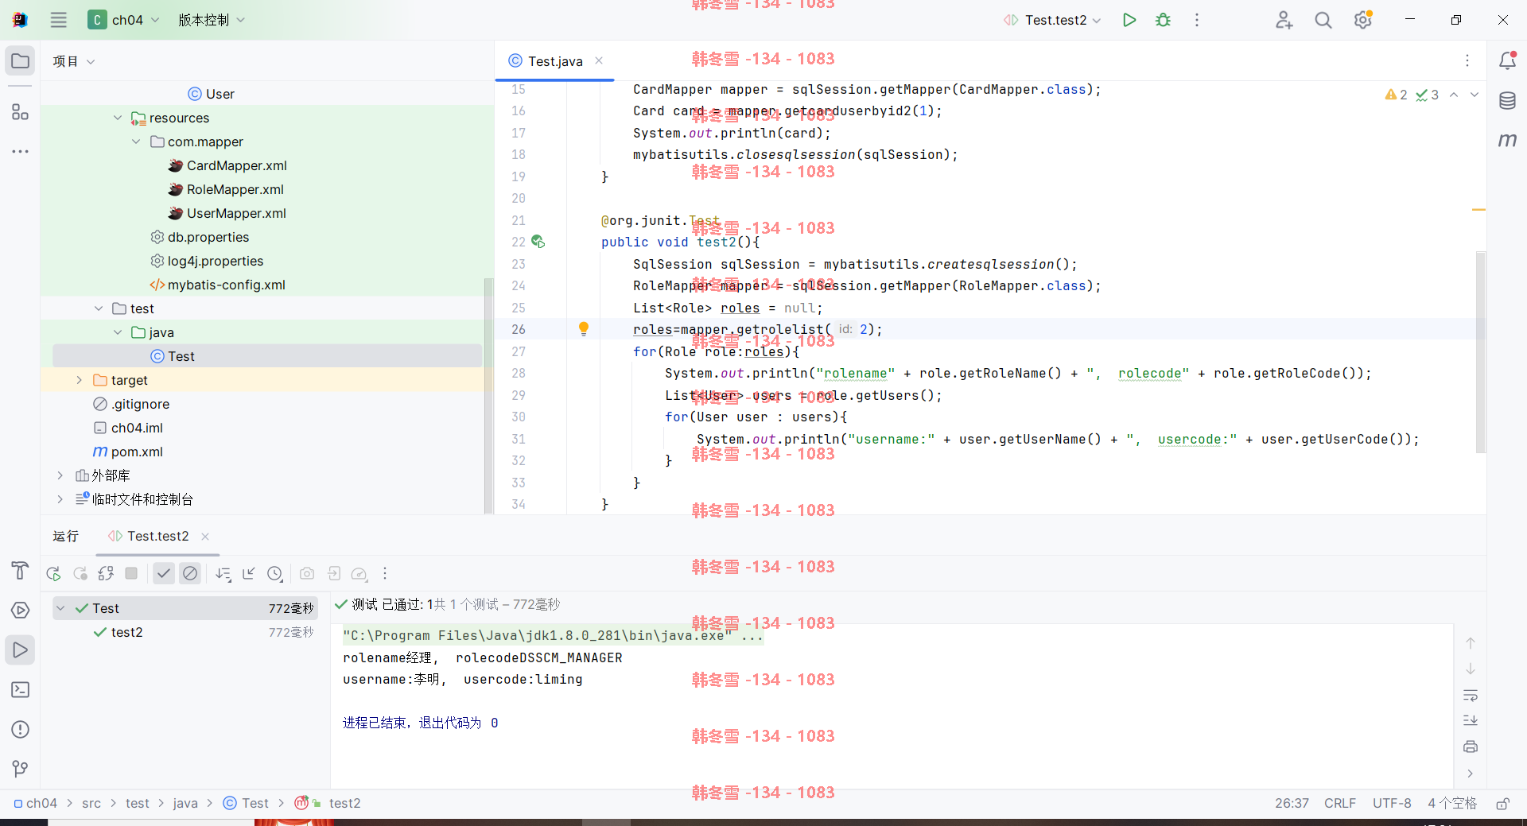Toggle read-only lock in status bar
Screen dimensions: 1527x826
1502,804
